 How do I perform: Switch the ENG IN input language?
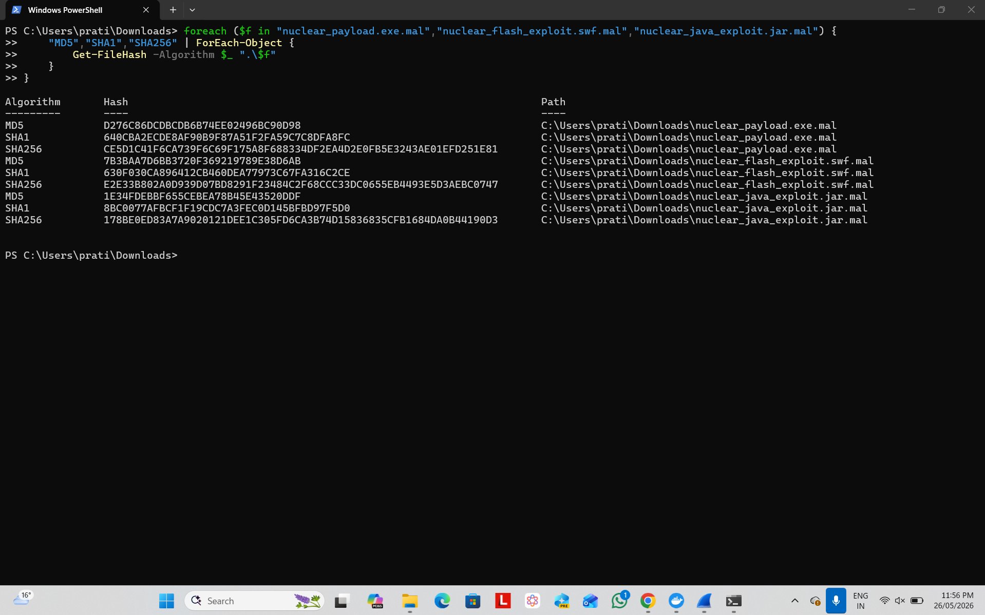(x=861, y=601)
